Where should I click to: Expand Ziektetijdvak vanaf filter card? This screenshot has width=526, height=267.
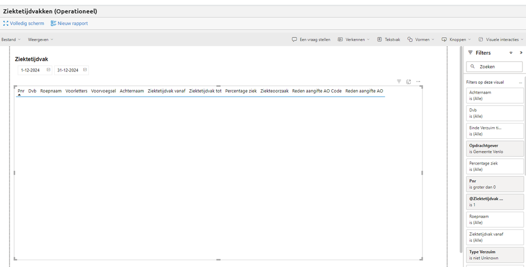click(x=495, y=237)
